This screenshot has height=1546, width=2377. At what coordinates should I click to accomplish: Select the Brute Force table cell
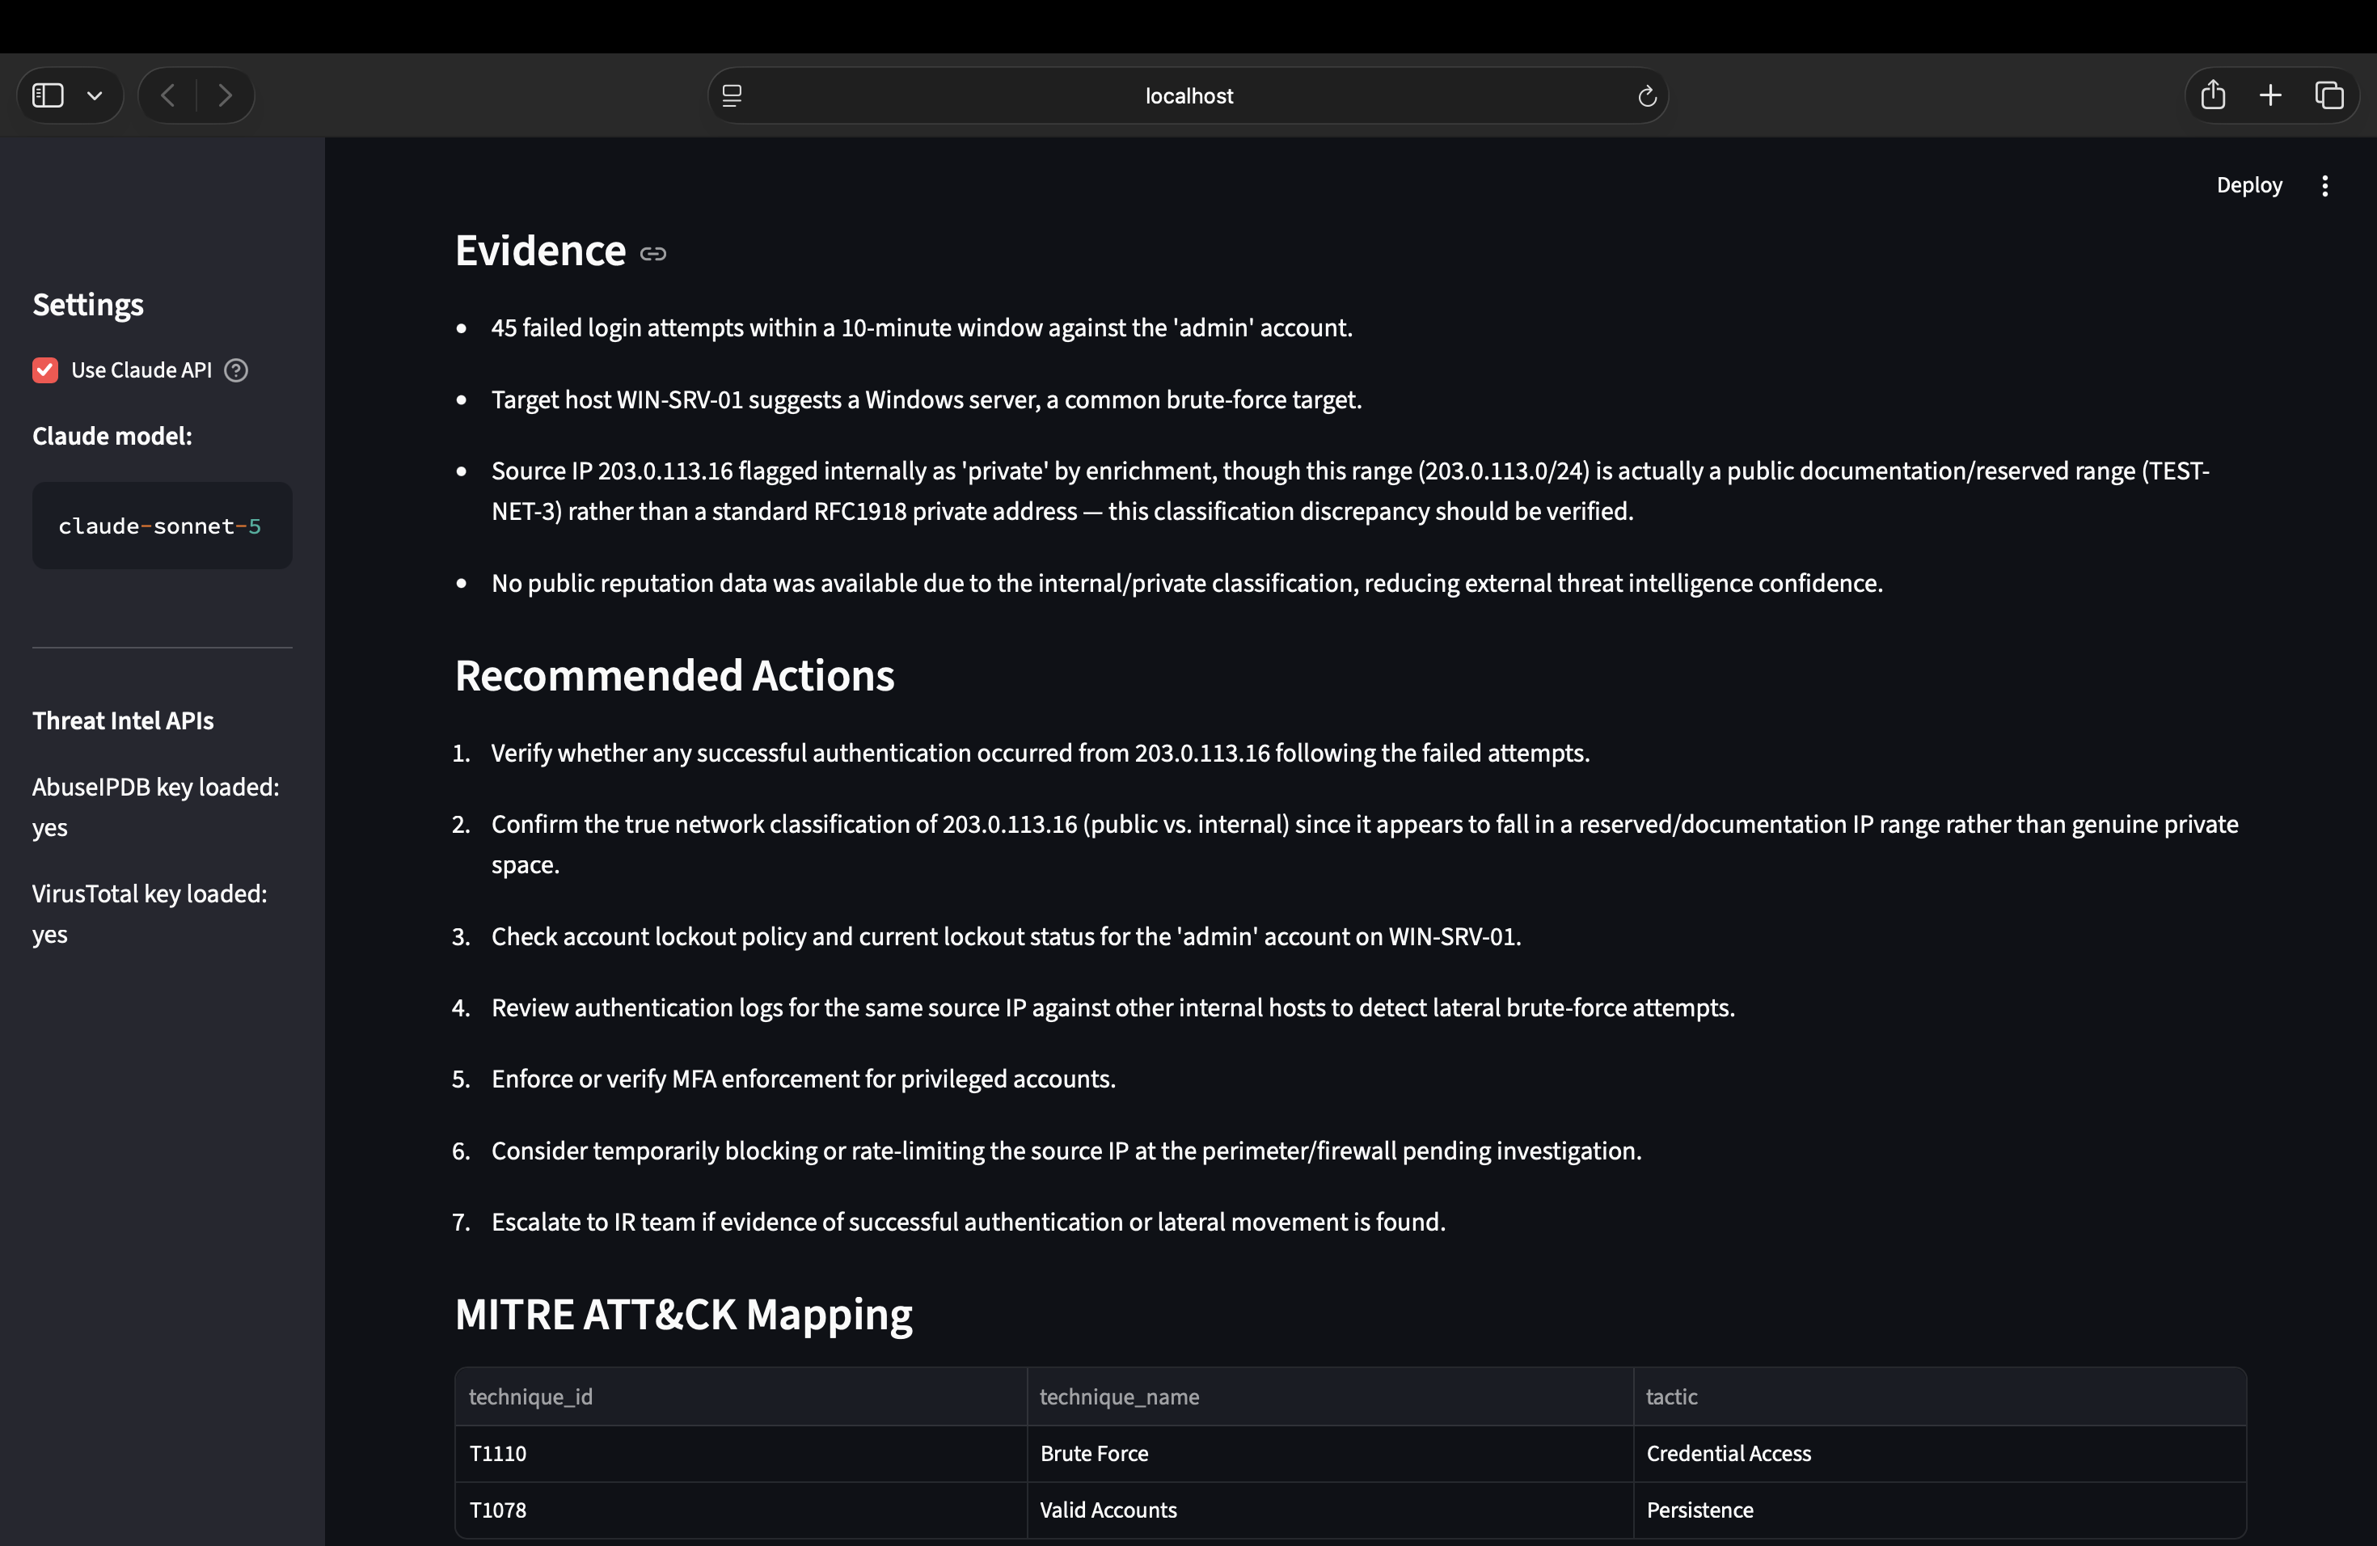tap(1330, 1454)
